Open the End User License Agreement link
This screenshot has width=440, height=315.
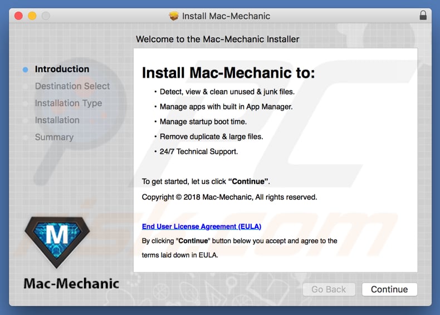[202, 227]
